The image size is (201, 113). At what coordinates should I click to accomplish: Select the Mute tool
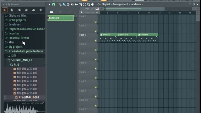click(72, 4)
